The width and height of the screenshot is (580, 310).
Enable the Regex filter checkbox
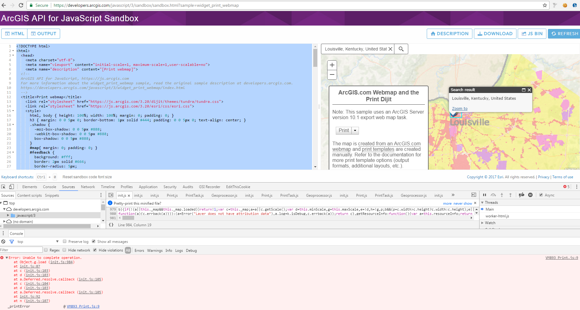[46, 250]
